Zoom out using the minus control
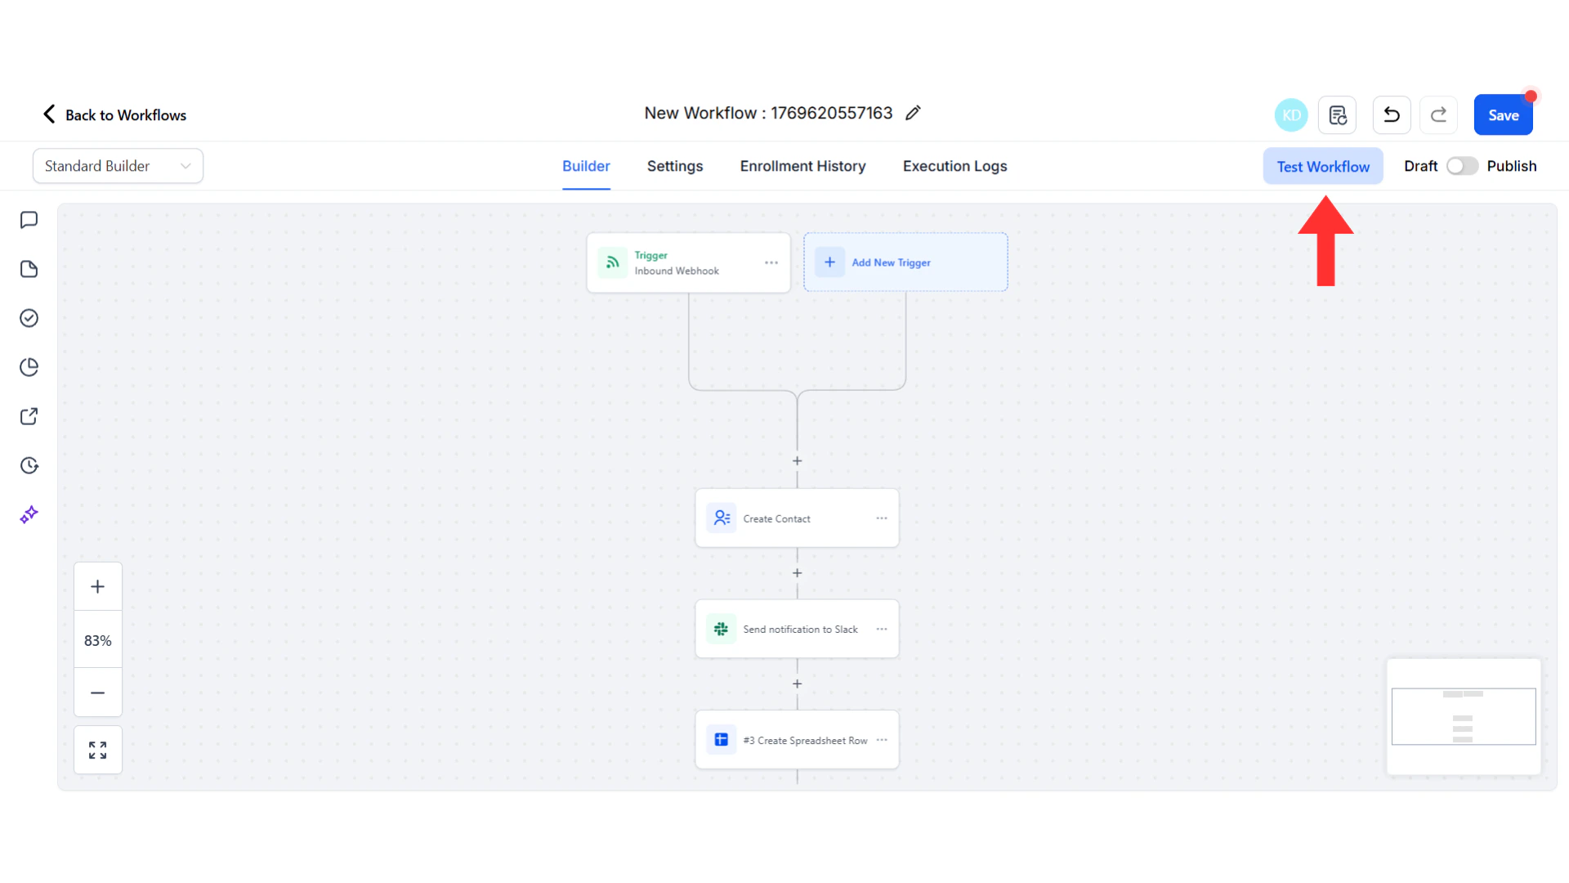Viewport: 1569px width, 883px height. [x=97, y=693]
